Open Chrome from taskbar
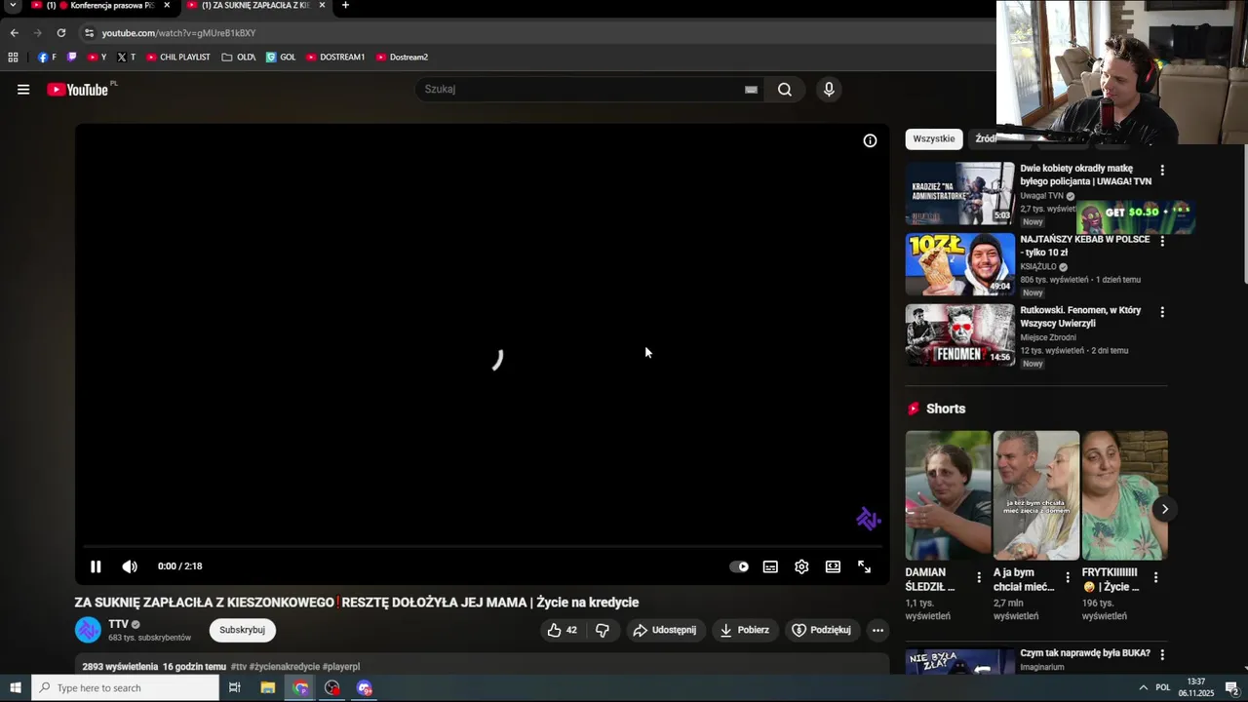 click(300, 688)
